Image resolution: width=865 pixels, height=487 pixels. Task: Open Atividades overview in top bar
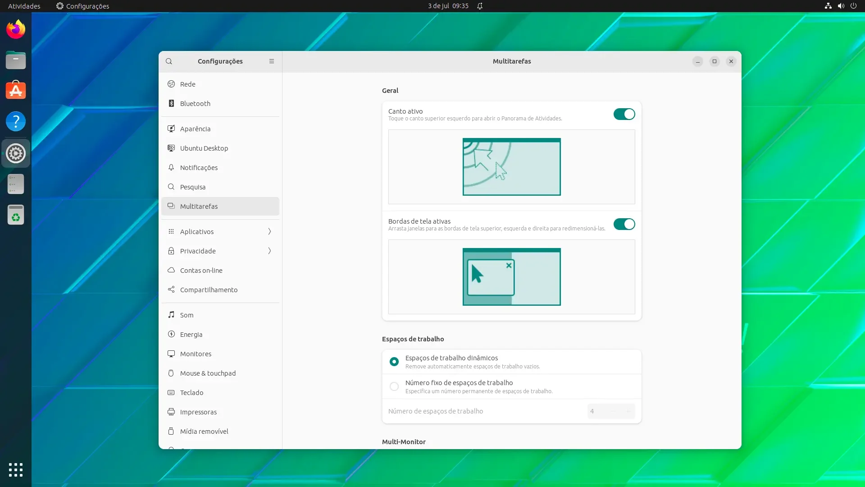coord(24,6)
